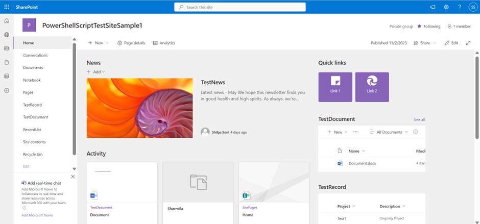Open the TestNews seashell thumbnail image
The width and height of the screenshot is (480, 224).
click(x=139, y=108)
